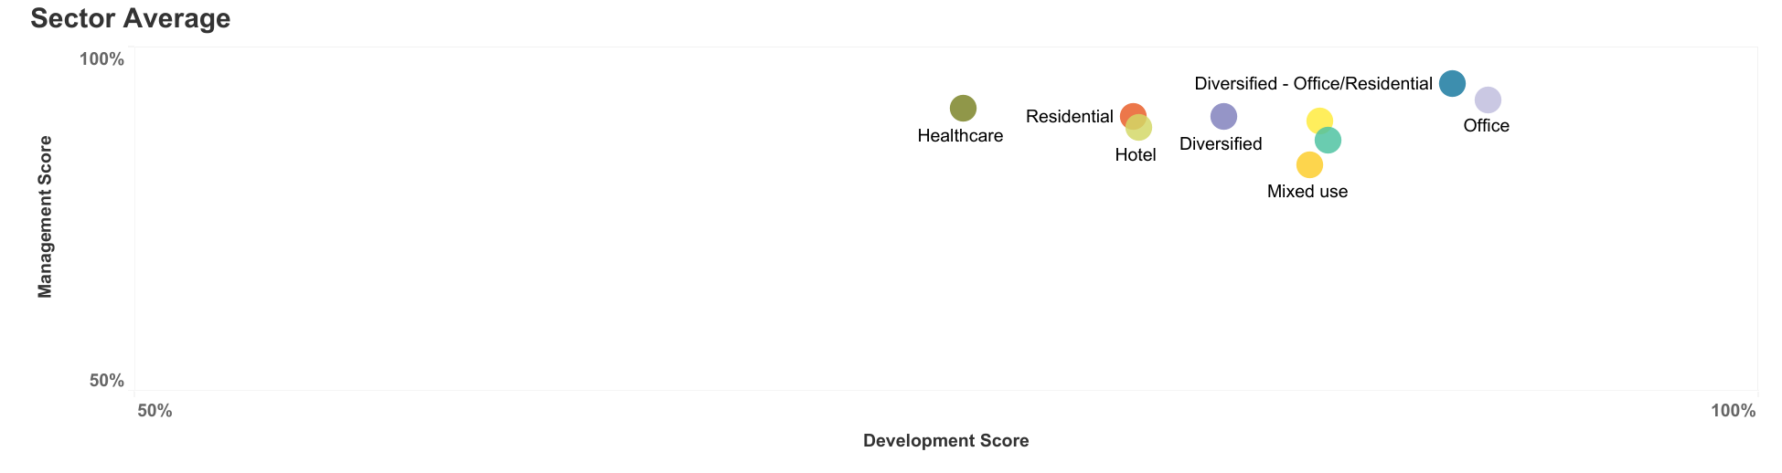Screen dimensions: 1782x473
Task: Select the Diversified - Office/Residential label
Action: coord(1314,84)
